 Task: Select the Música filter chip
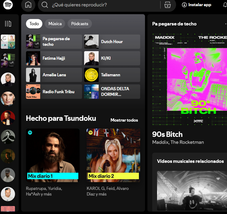pyautogui.click(x=55, y=24)
